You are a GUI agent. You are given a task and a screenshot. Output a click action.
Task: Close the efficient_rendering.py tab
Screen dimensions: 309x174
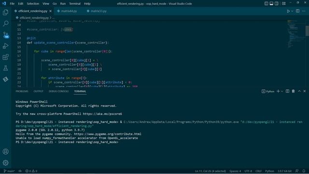[50, 11]
